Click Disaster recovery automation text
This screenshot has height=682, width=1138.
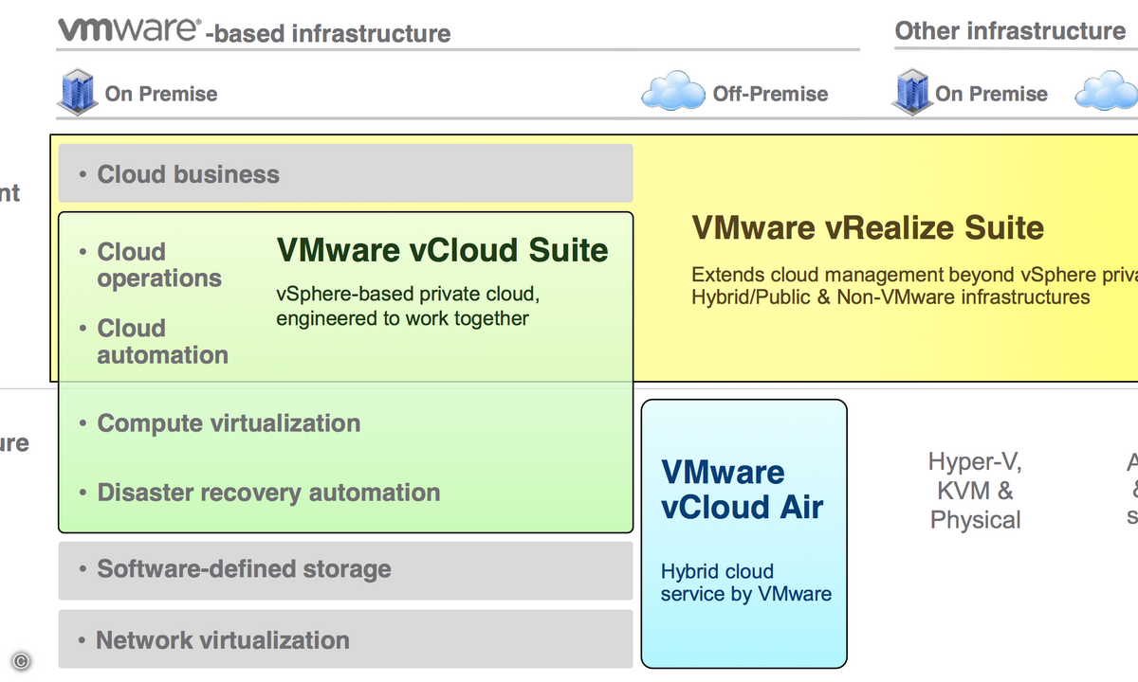[268, 493]
